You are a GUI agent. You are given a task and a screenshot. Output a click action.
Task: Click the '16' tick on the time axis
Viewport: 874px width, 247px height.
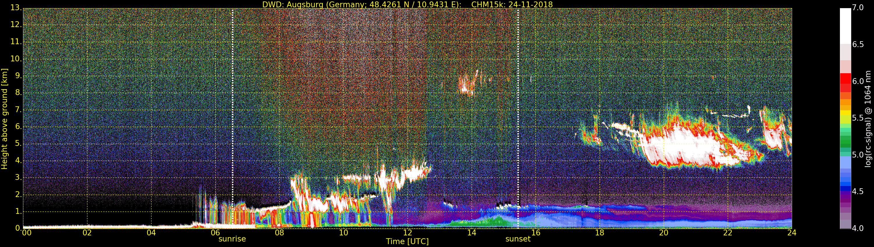pyautogui.click(x=536, y=232)
